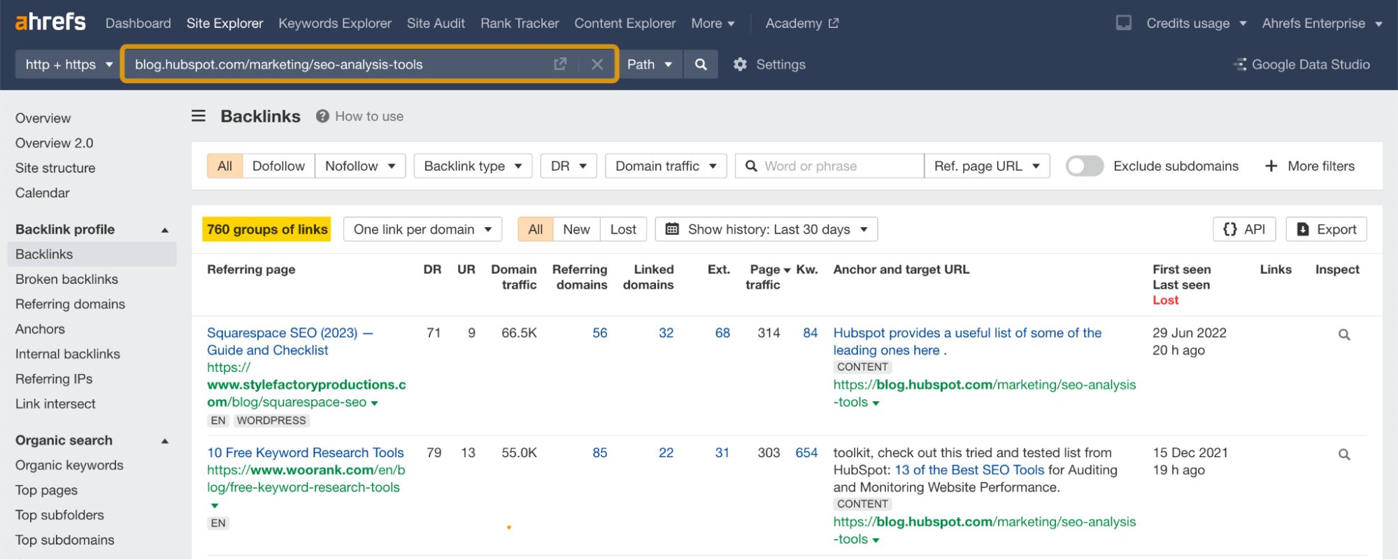Open Settings gear icon

click(740, 64)
